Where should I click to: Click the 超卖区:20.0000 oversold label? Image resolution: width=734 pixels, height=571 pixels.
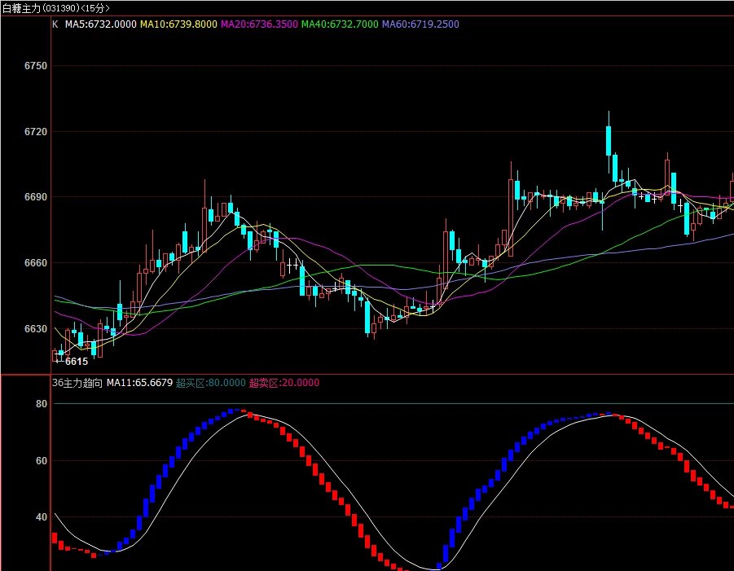click(x=284, y=383)
